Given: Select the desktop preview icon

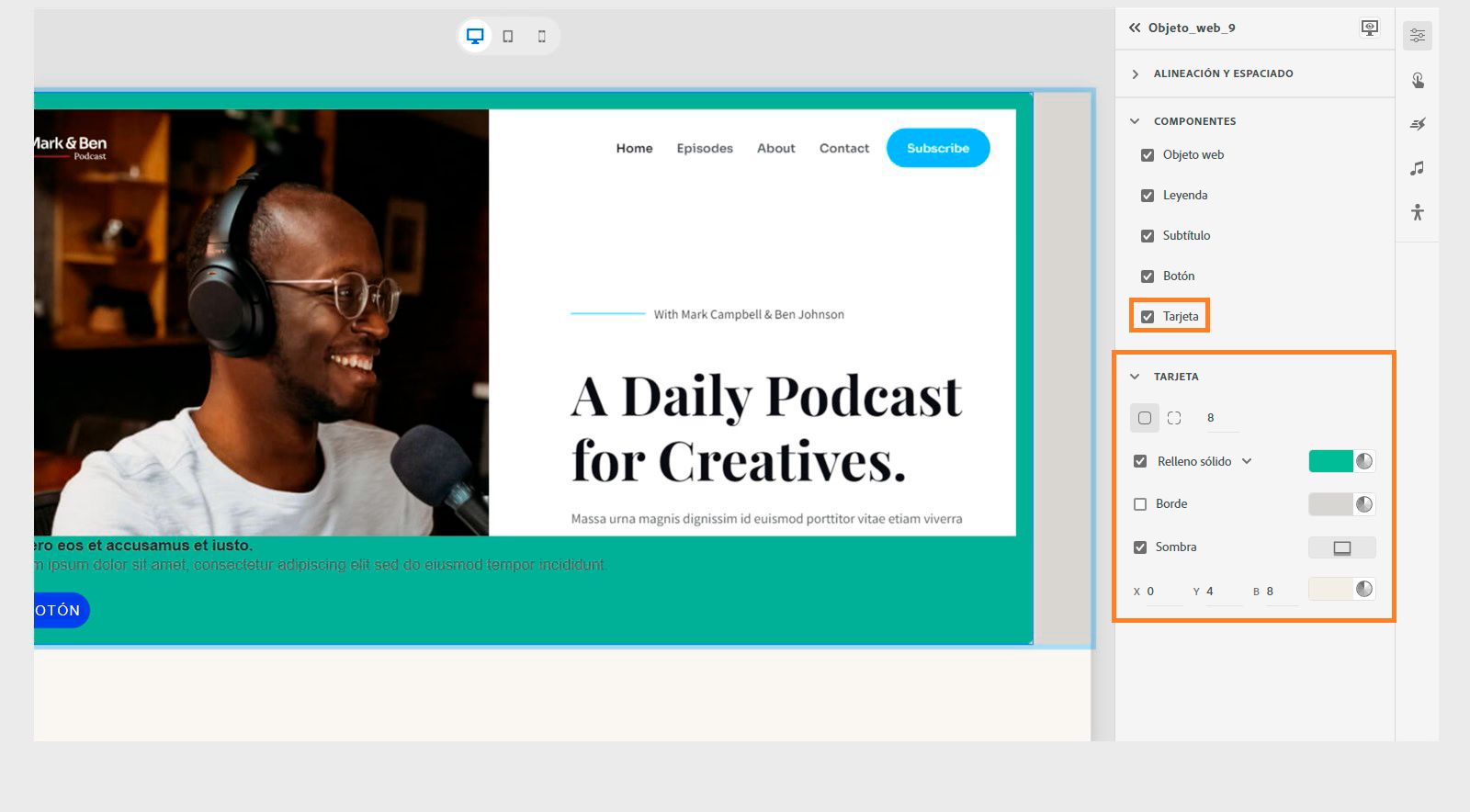Looking at the screenshot, I should [475, 36].
